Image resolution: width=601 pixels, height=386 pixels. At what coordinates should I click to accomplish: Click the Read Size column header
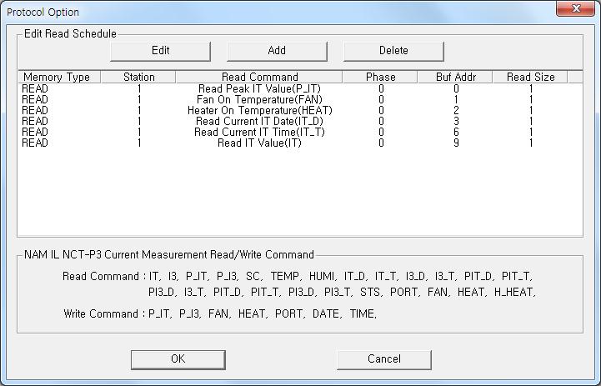pyautogui.click(x=530, y=77)
